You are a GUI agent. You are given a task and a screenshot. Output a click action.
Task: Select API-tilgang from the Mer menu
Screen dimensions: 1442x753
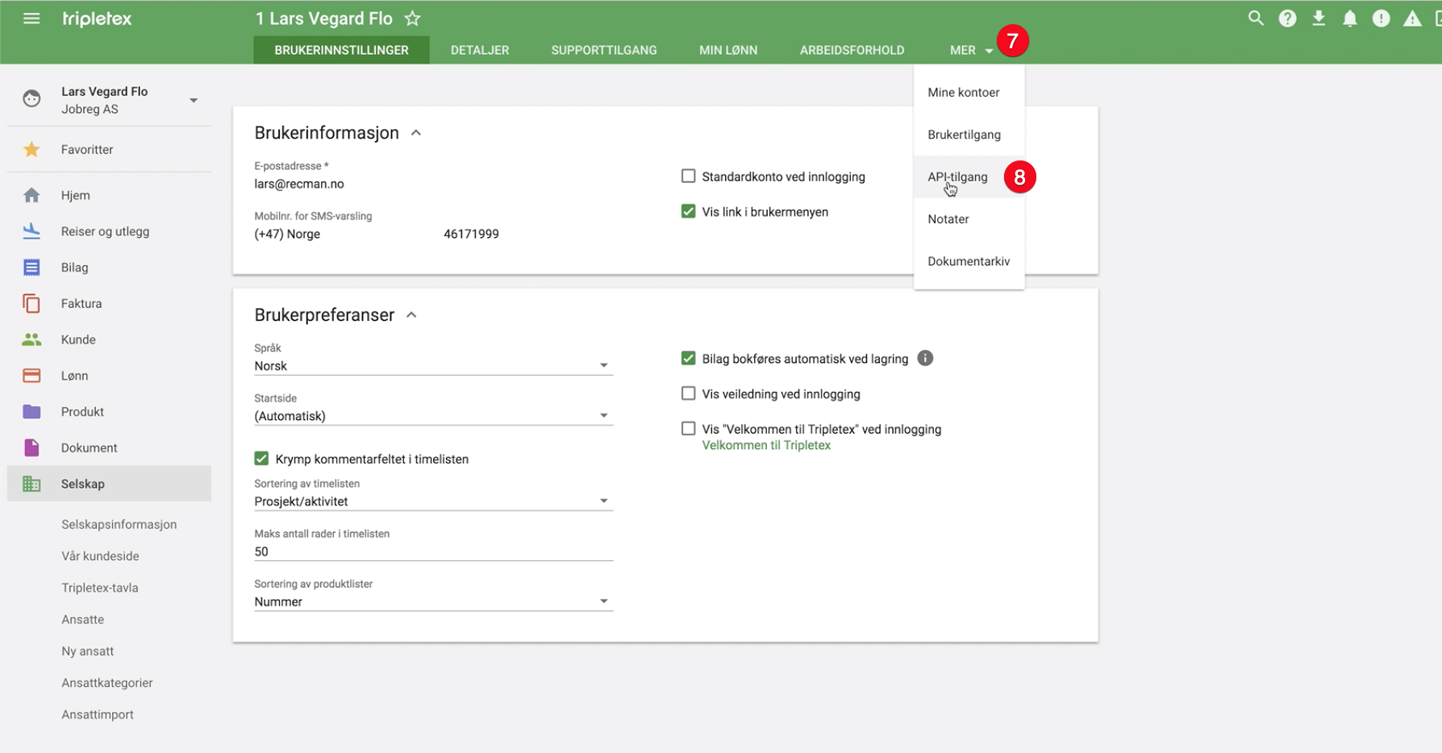(957, 177)
